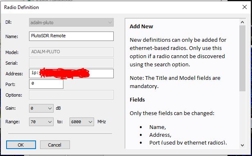Confirm the radio definition with OK
Image resolution: width=252 pixels, height=156 pixels.
tap(21, 145)
